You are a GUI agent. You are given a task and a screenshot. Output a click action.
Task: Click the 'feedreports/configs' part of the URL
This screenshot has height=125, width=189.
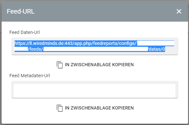pyautogui.click(x=114, y=43)
